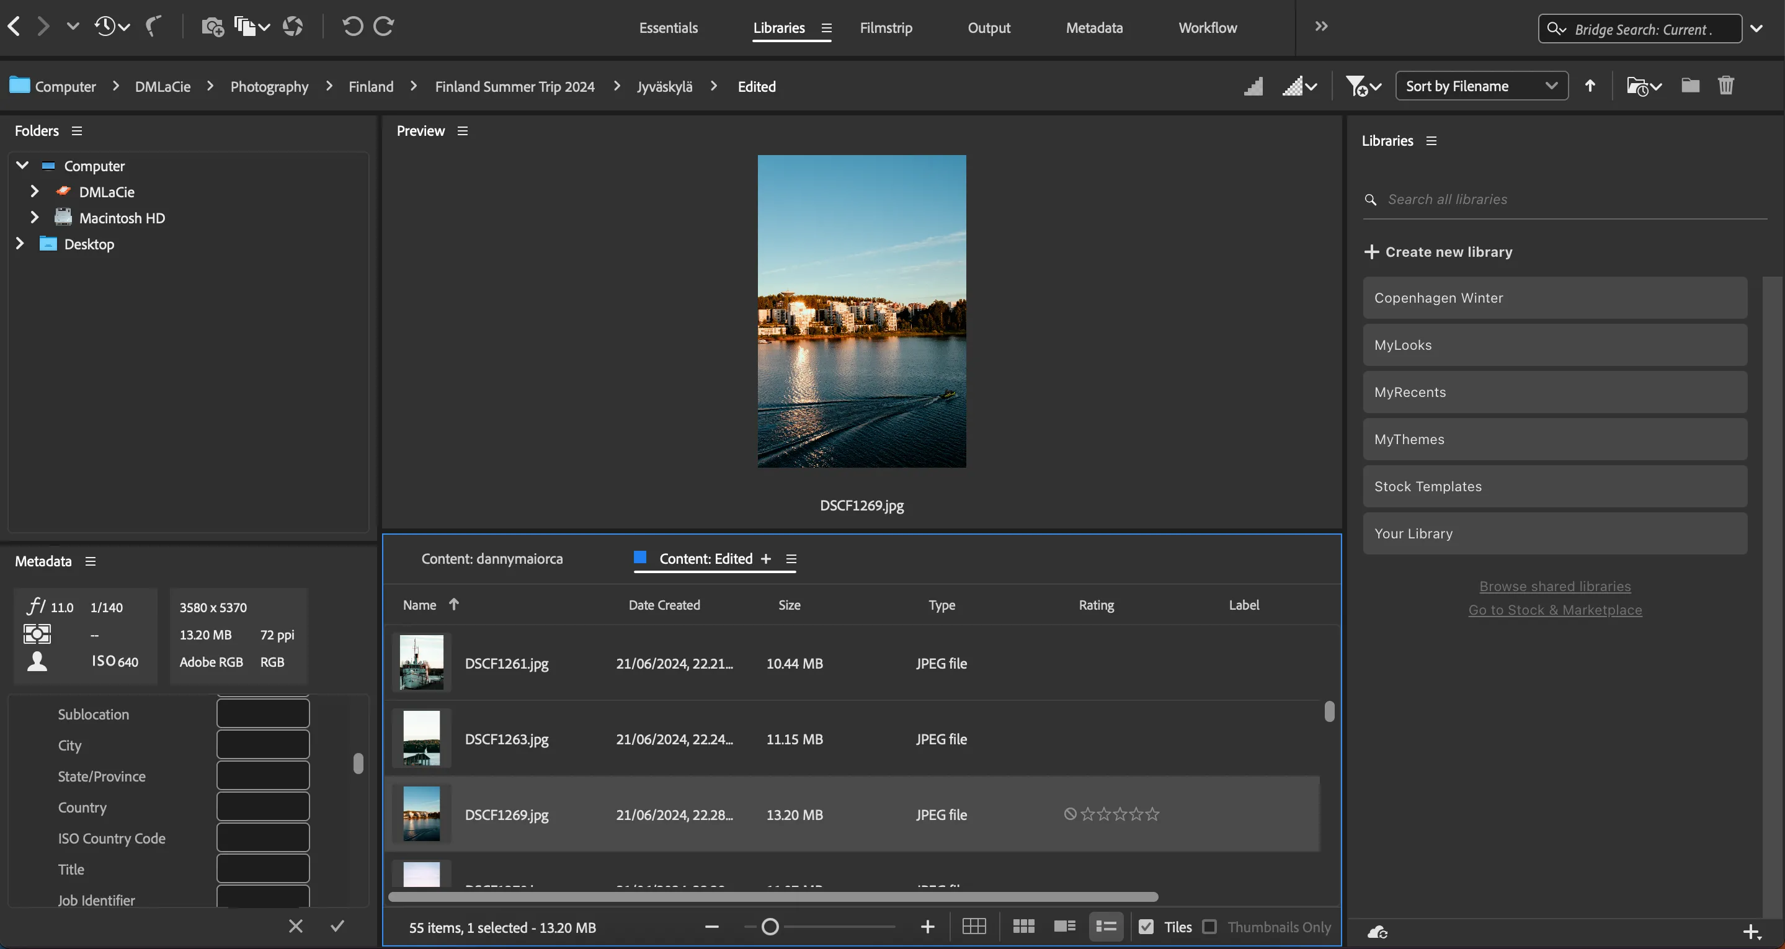1785x949 pixels.
Task: Click Create new library
Action: click(1448, 251)
